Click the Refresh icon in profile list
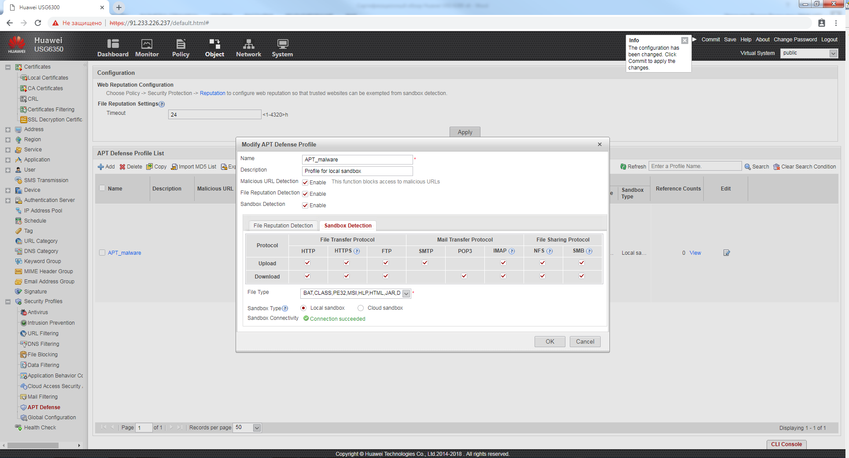This screenshot has height=458, width=849. (x=623, y=167)
